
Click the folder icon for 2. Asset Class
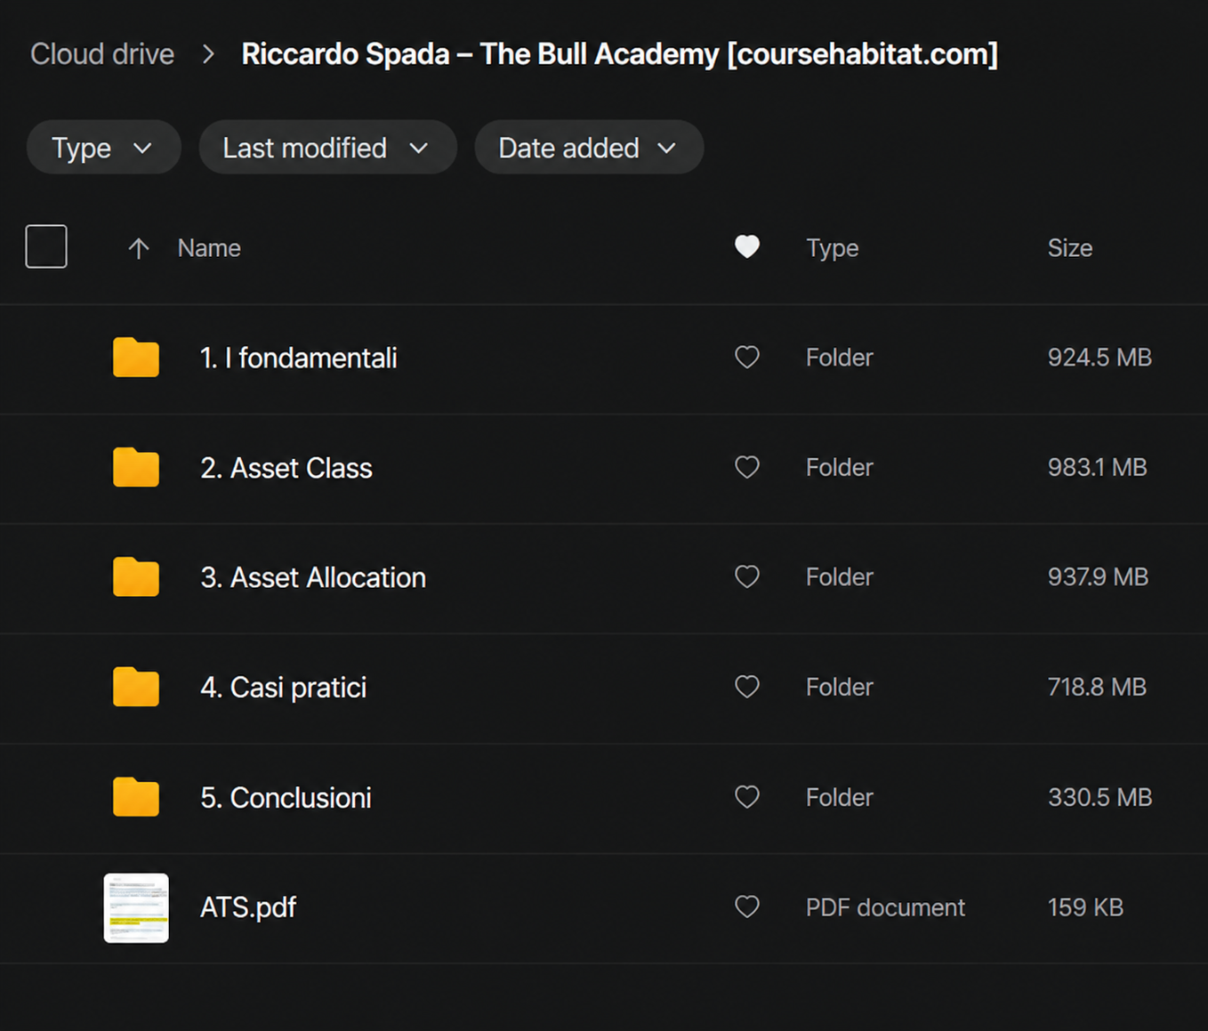(136, 467)
